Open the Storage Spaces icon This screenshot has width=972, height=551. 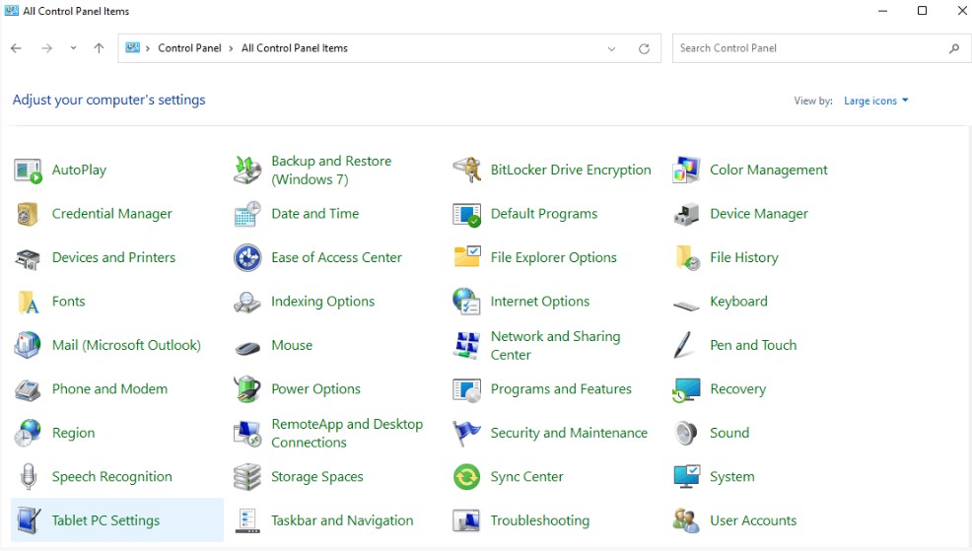point(247,477)
